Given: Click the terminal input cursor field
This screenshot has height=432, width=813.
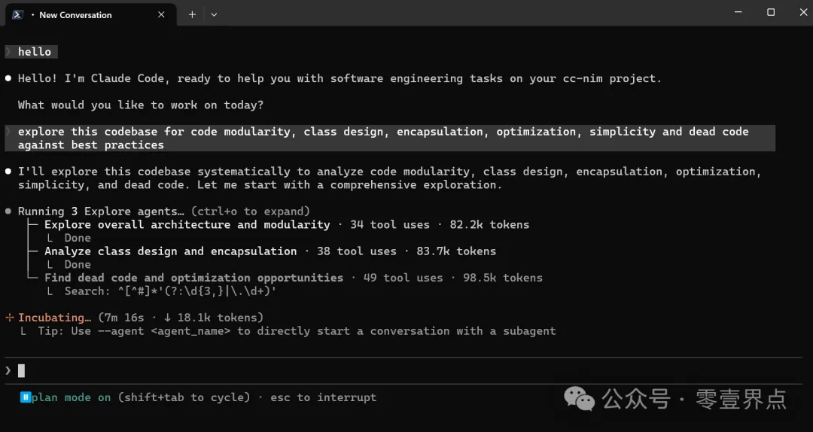Looking at the screenshot, I should pos(22,370).
